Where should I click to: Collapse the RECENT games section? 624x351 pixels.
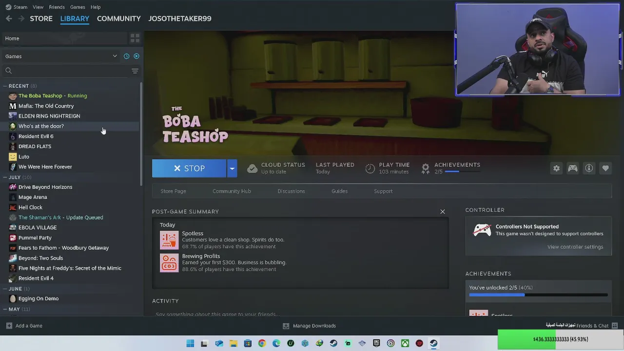pyautogui.click(x=4, y=86)
